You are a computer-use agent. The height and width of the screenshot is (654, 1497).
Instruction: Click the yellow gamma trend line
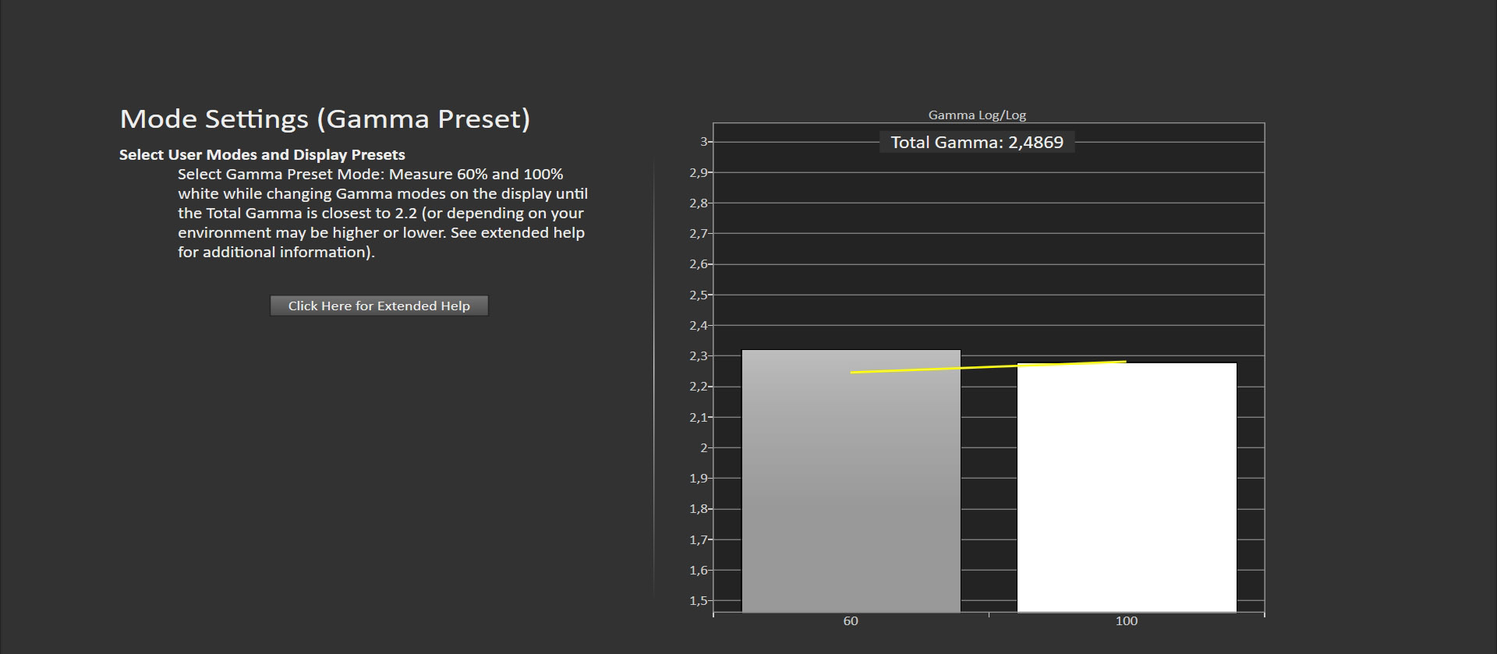point(988,366)
